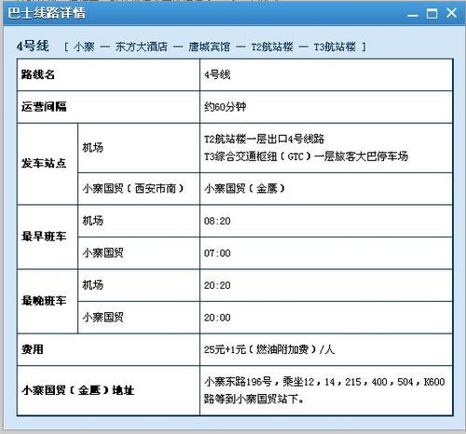Click the 20:20 latest airport departure time
This screenshot has height=434, width=466.
[x=217, y=285]
